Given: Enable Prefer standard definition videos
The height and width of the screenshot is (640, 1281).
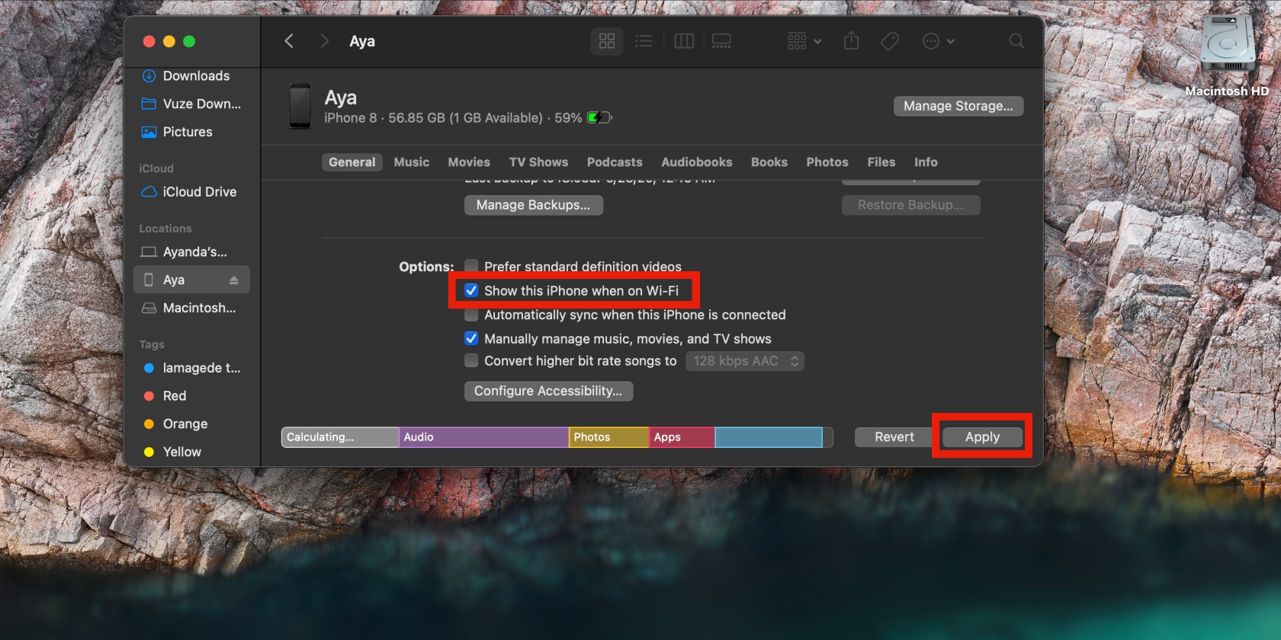Looking at the screenshot, I should coord(471,266).
